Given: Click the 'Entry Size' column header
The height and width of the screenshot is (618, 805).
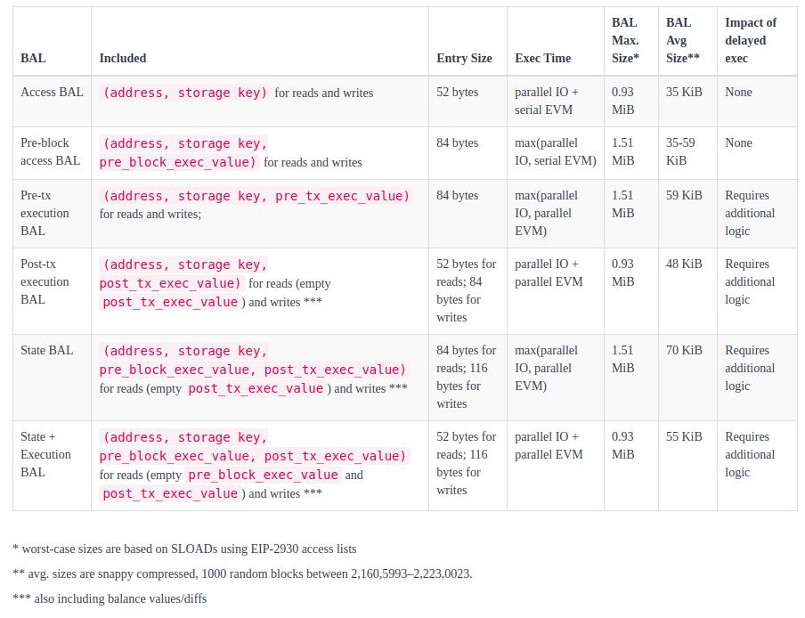Looking at the screenshot, I should 464,58.
